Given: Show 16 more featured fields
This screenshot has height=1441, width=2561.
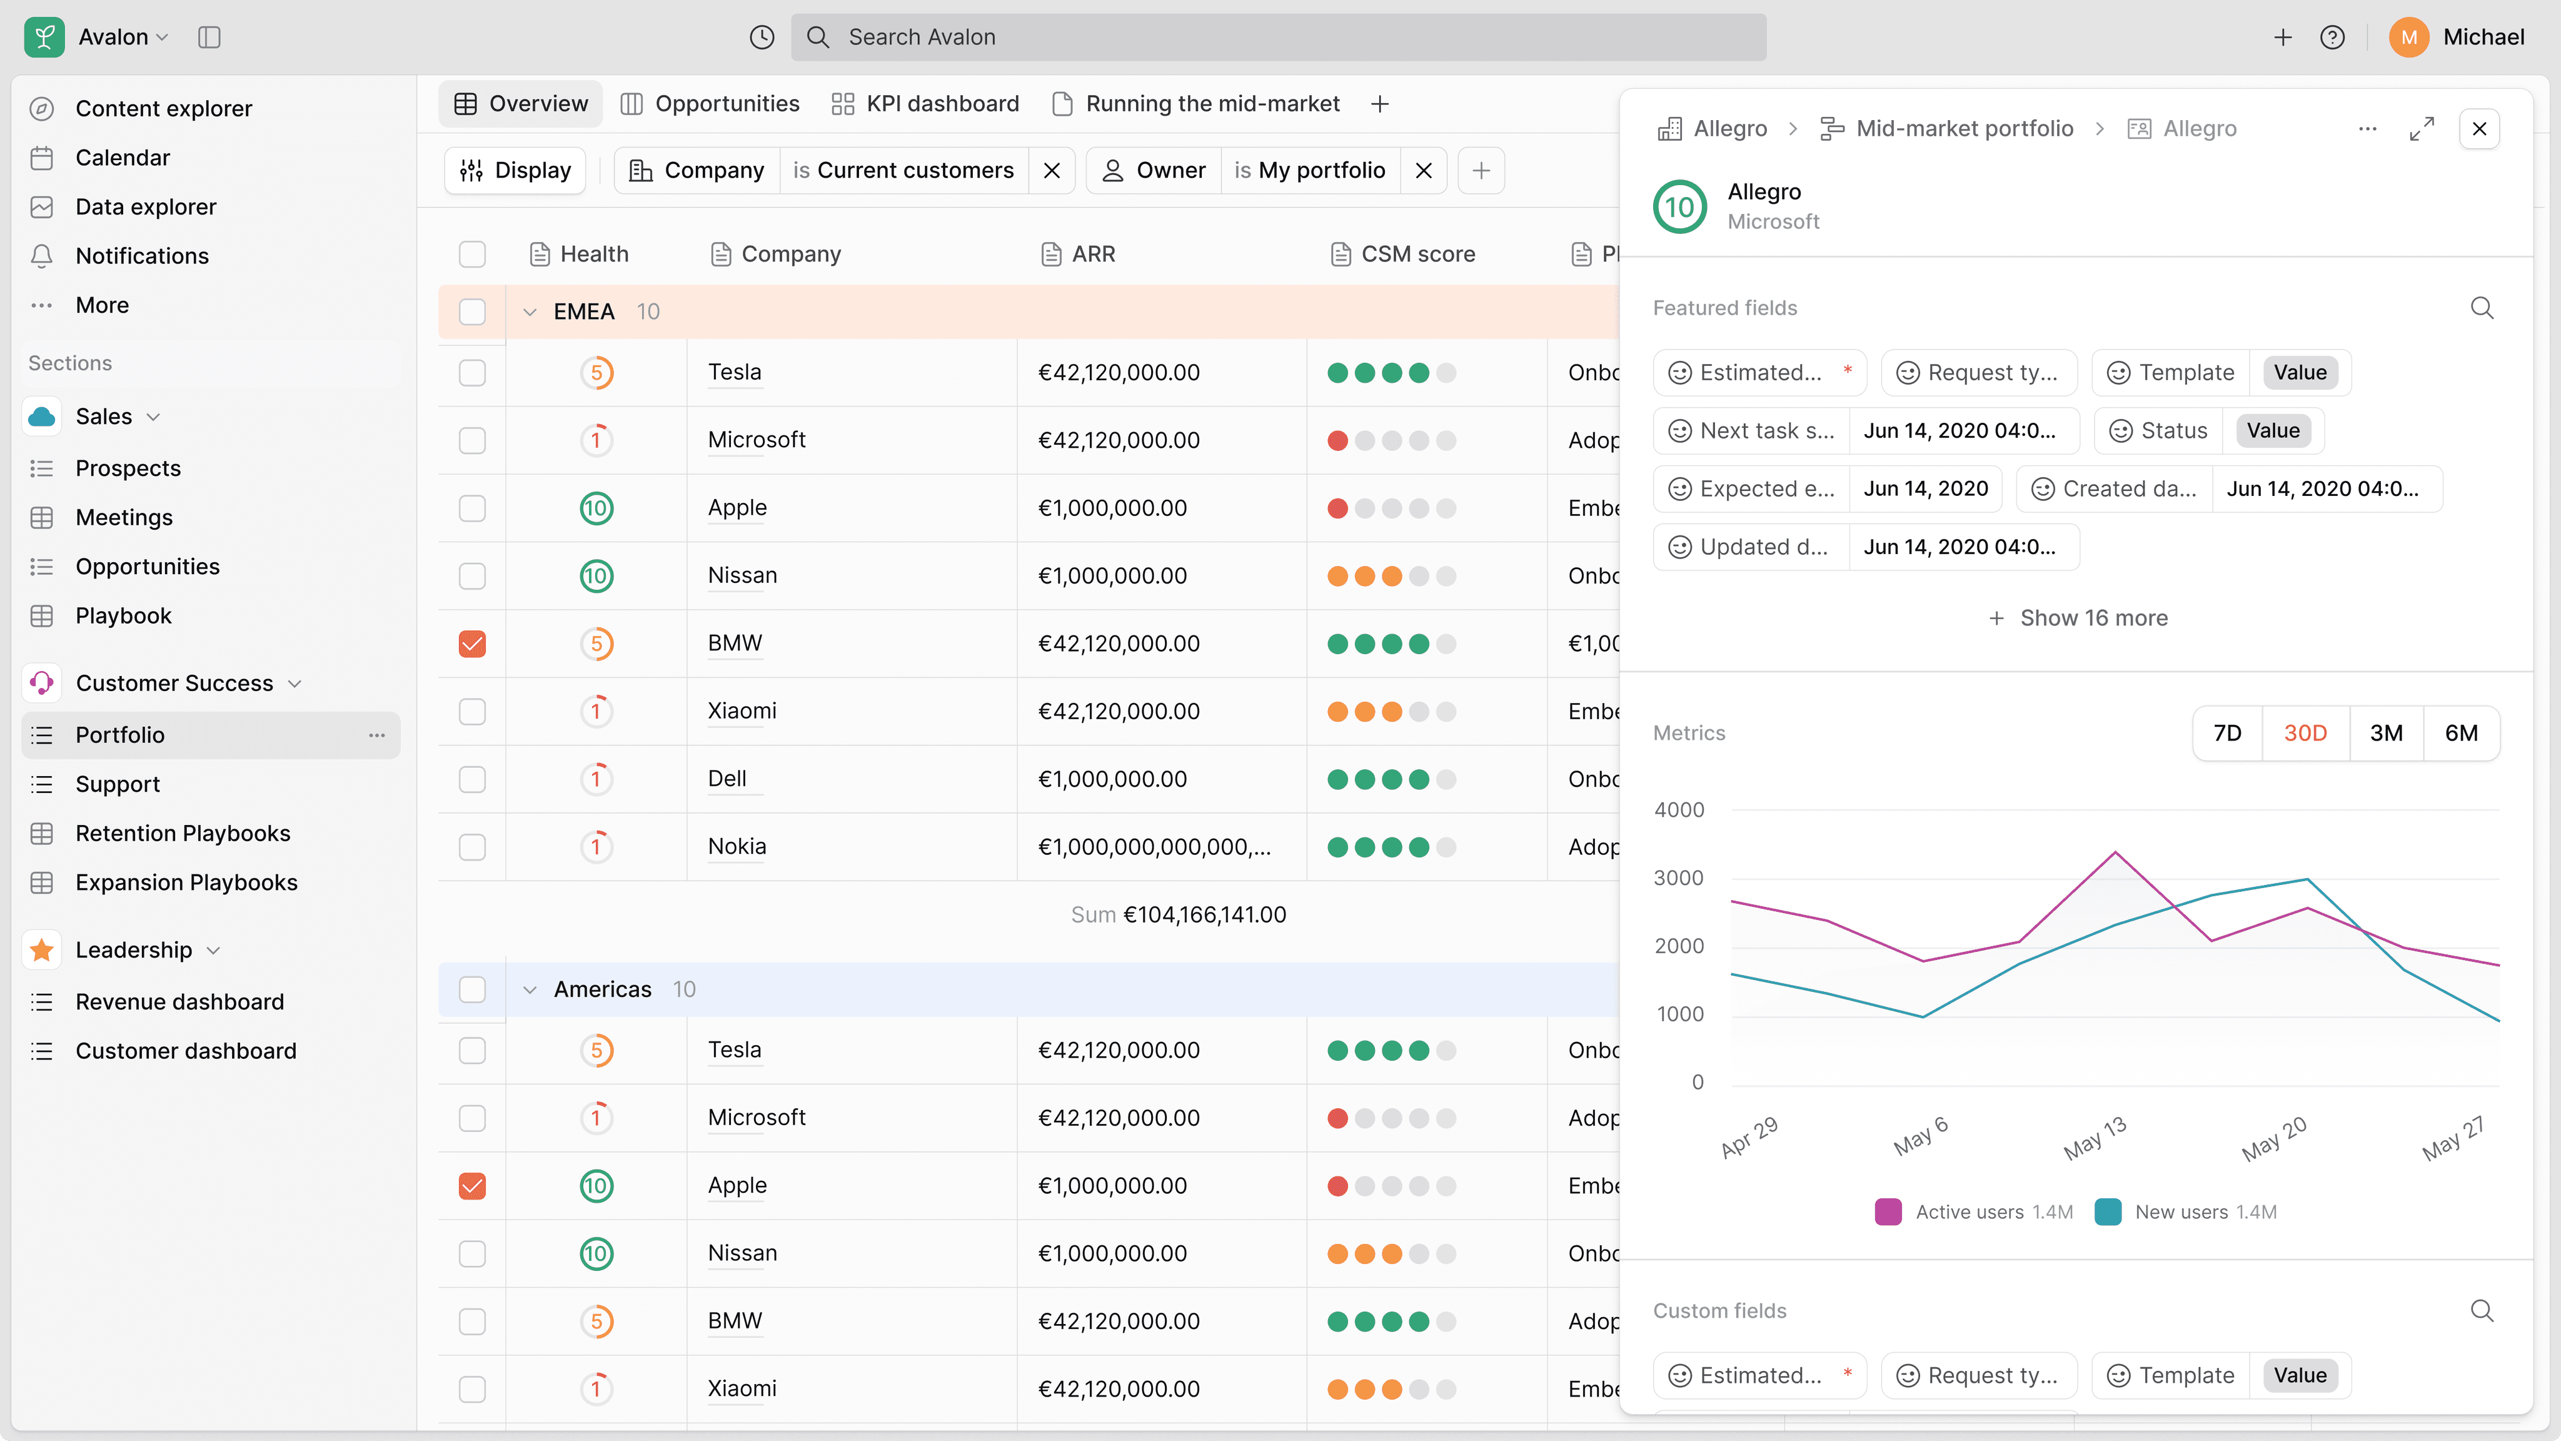Looking at the screenshot, I should tap(2078, 617).
